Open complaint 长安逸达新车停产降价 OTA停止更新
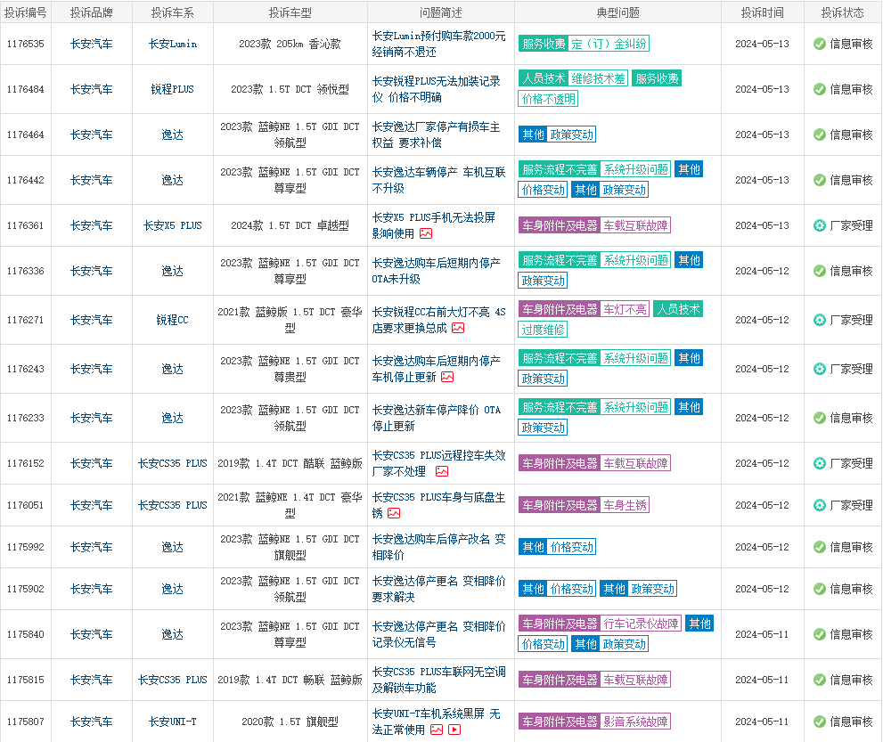 tap(436, 419)
